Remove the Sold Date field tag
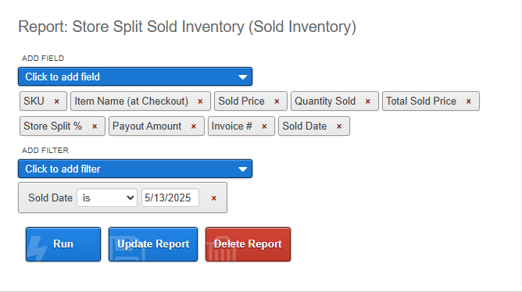The image size is (522, 292). pos(339,126)
